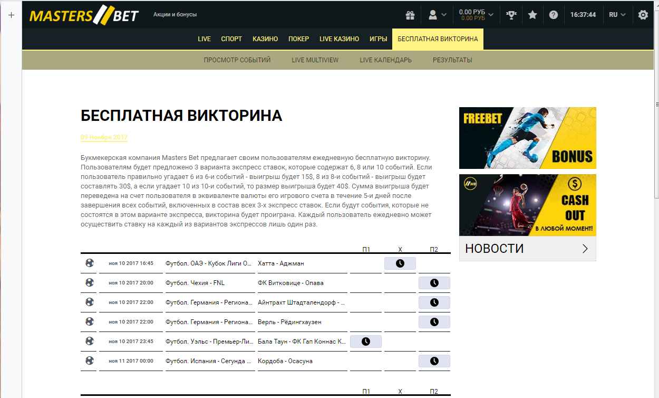Go to LIVE MULTIVIEW submenu
The width and height of the screenshot is (659, 398).
coord(315,60)
